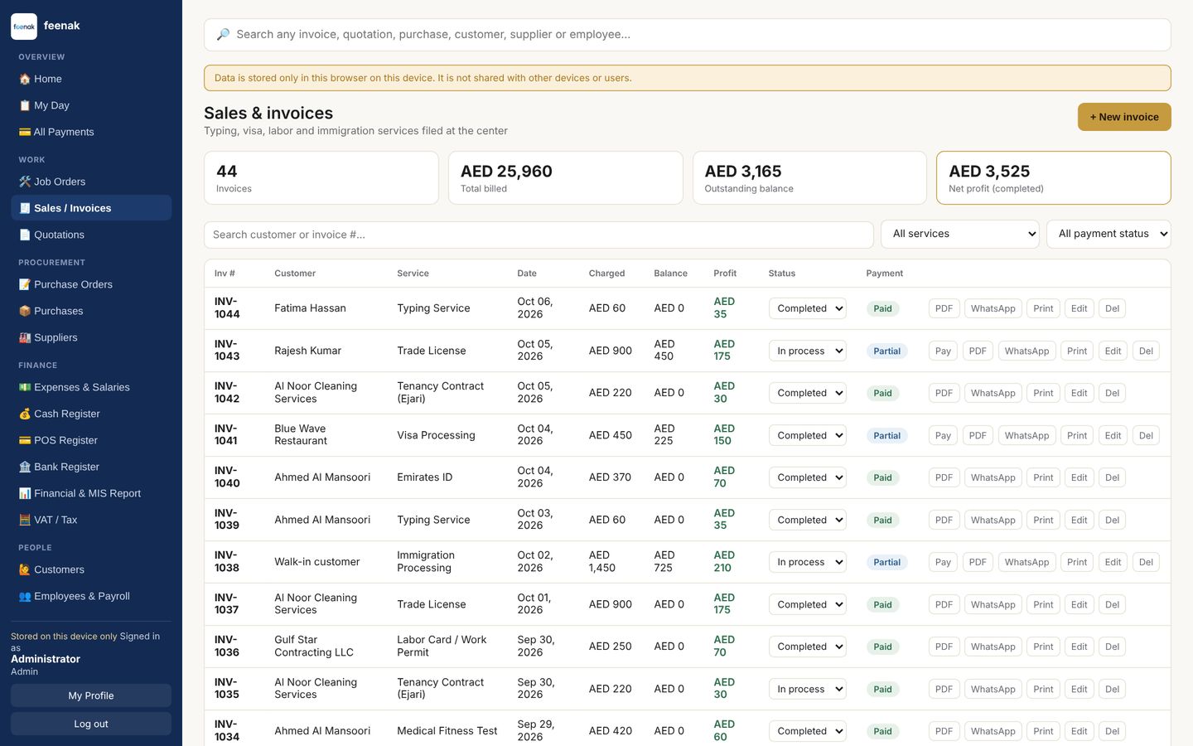
Task: Open Quotations section
Action: pyautogui.click(x=91, y=235)
